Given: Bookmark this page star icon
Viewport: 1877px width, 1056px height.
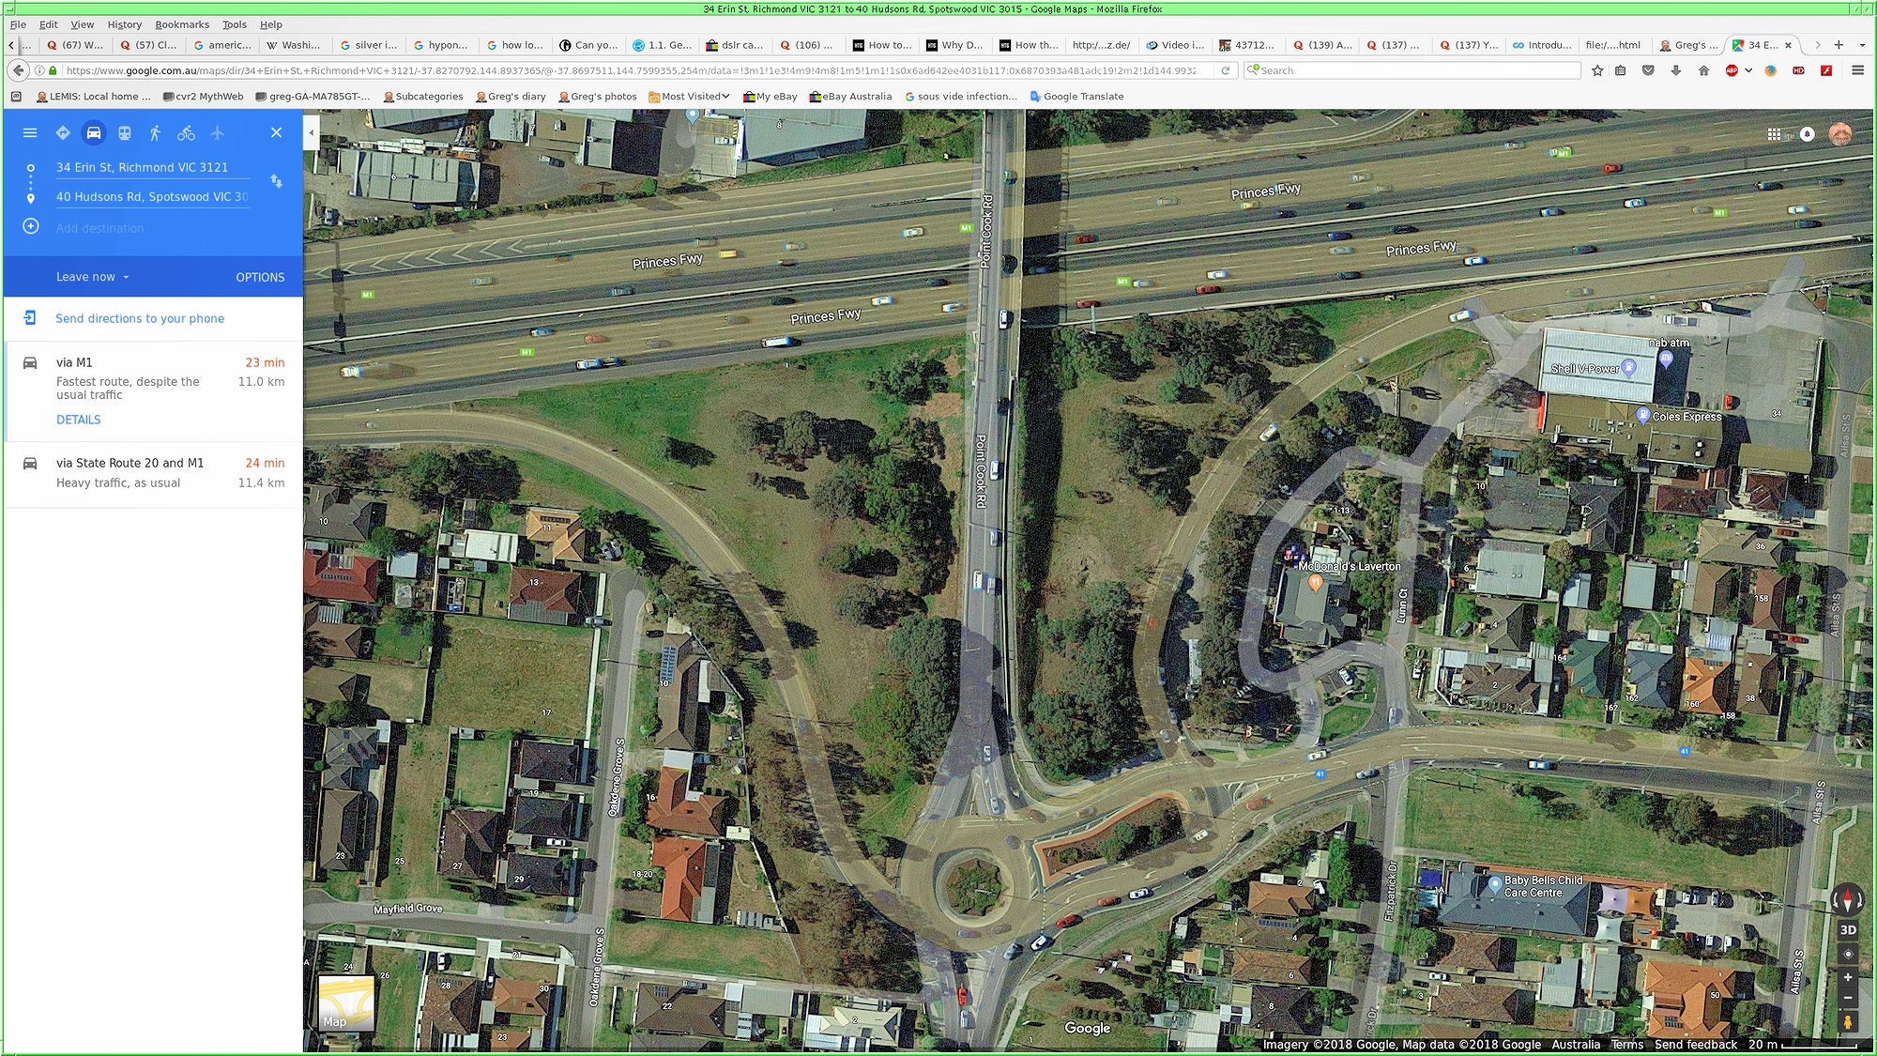Looking at the screenshot, I should tap(1597, 70).
